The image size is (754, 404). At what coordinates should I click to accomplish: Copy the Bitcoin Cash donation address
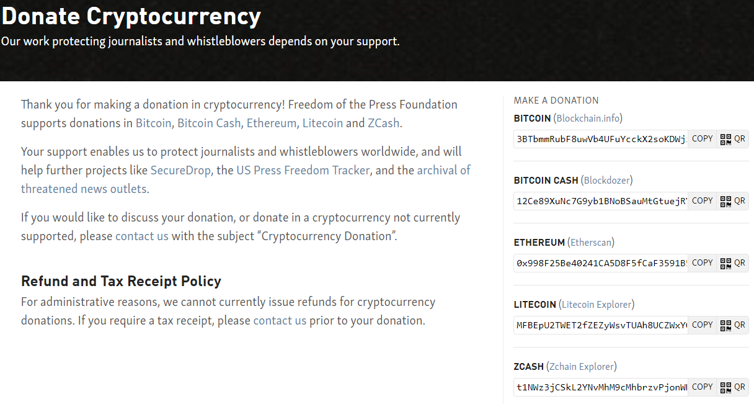pos(702,201)
